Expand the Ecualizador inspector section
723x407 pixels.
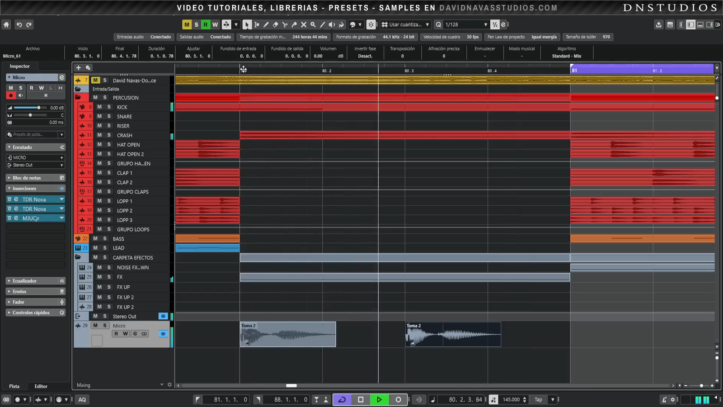[25, 281]
